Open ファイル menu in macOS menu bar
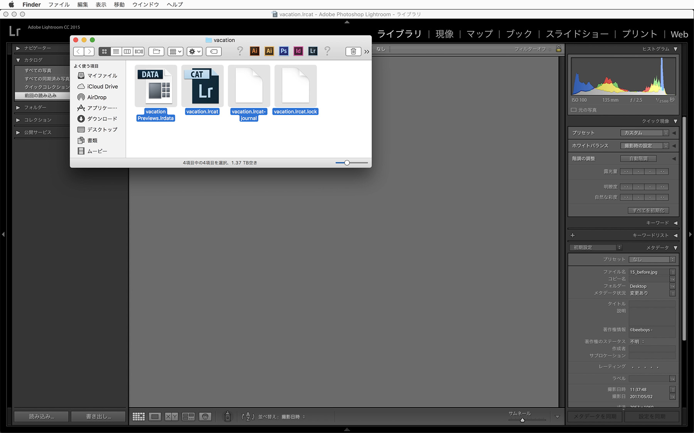Screen dimensions: 694x433 tap(59, 5)
